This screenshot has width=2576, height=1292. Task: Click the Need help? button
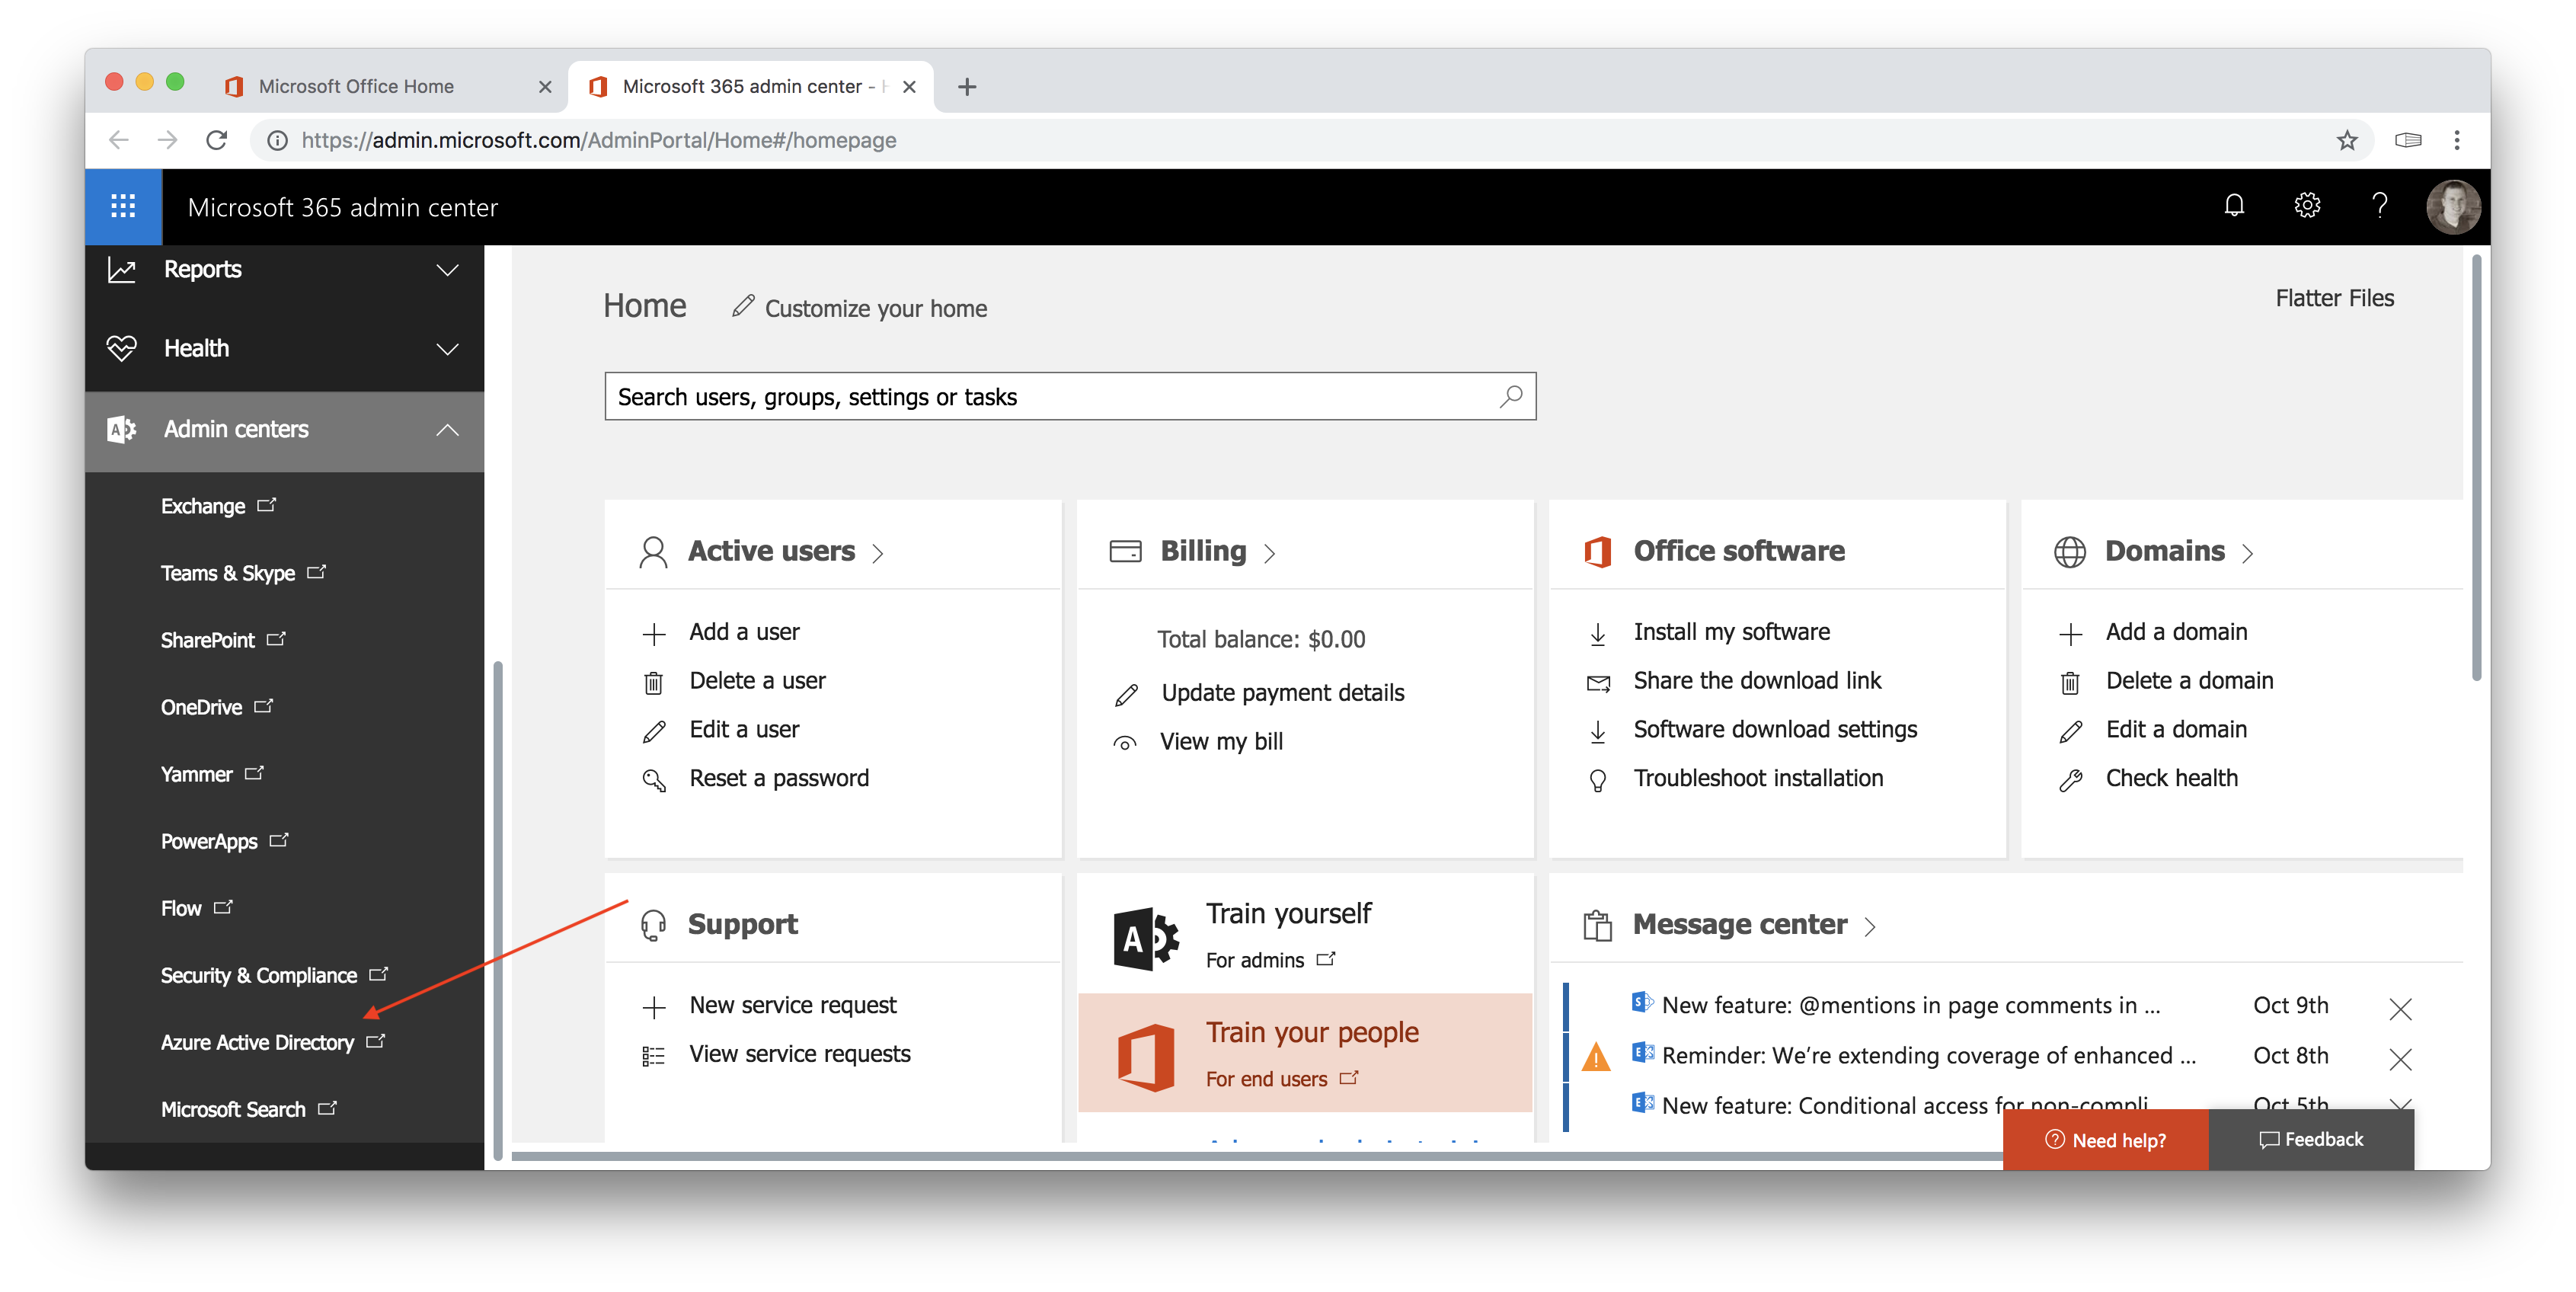click(2105, 1140)
